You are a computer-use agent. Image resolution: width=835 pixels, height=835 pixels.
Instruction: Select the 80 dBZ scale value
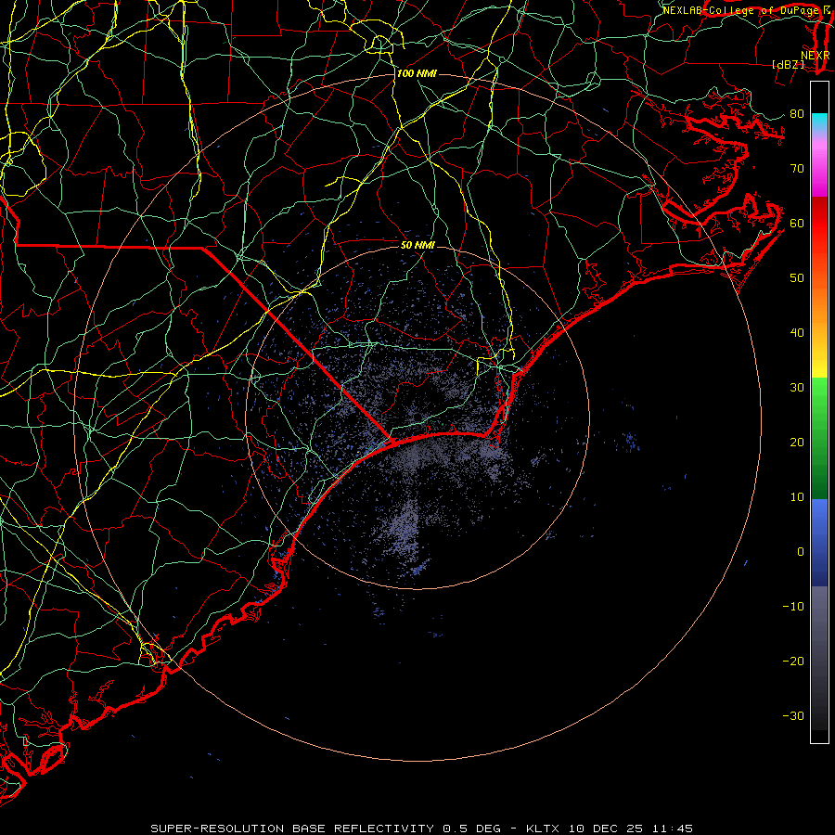click(x=797, y=114)
